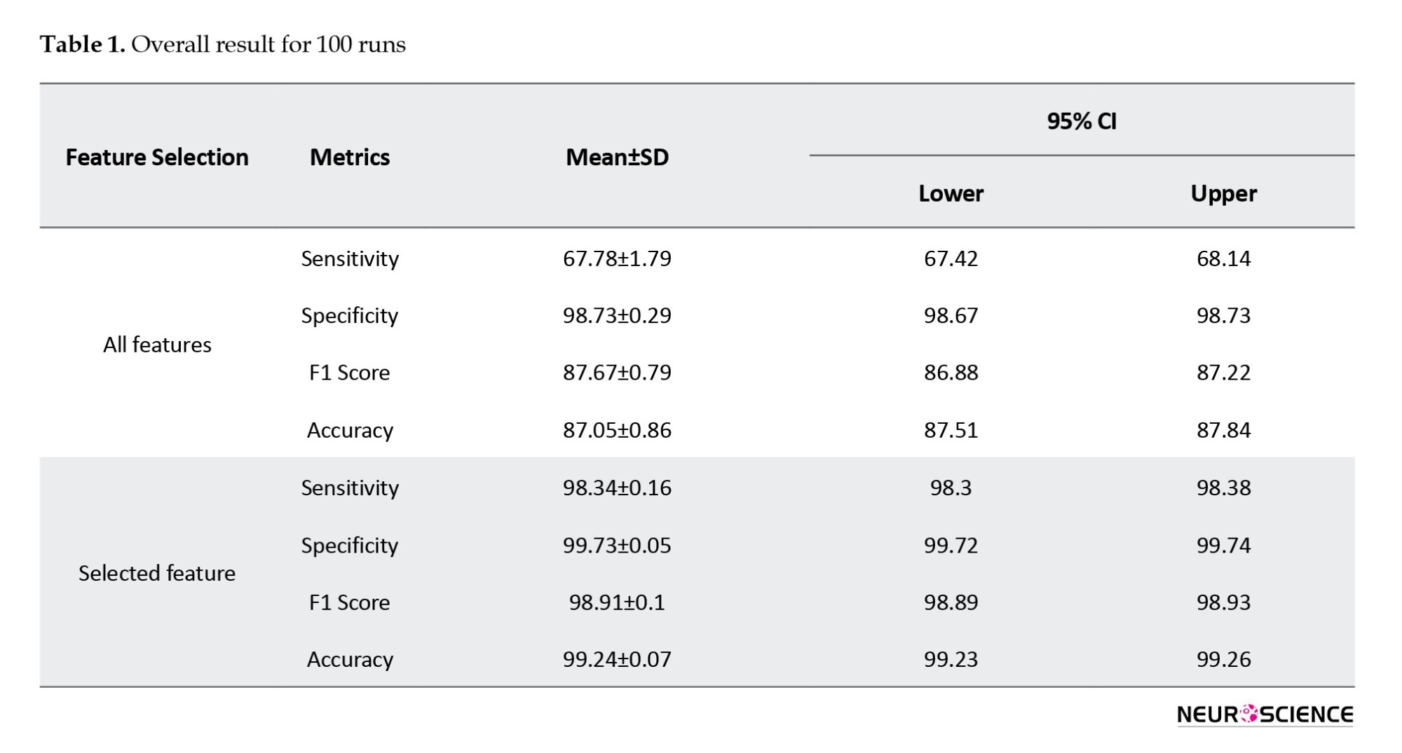Click the 99.73±0.05 specificity cell
Viewport: 1402px width, 753px height.
pyautogui.click(x=617, y=545)
